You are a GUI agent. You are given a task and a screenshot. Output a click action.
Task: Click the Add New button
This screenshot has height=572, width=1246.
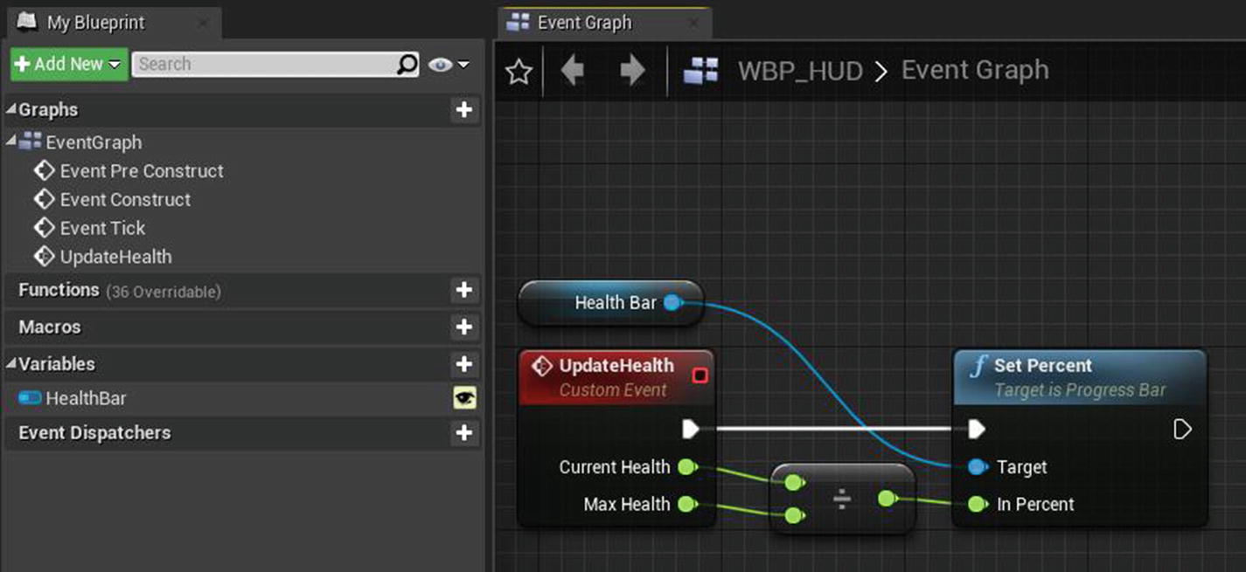[x=68, y=64]
